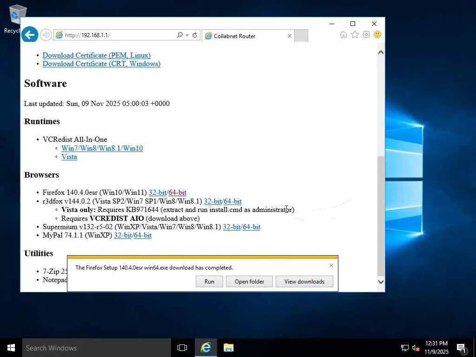The image size is (476, 357).
Task: Open Task View on taskbar
Action: (182, 348)
